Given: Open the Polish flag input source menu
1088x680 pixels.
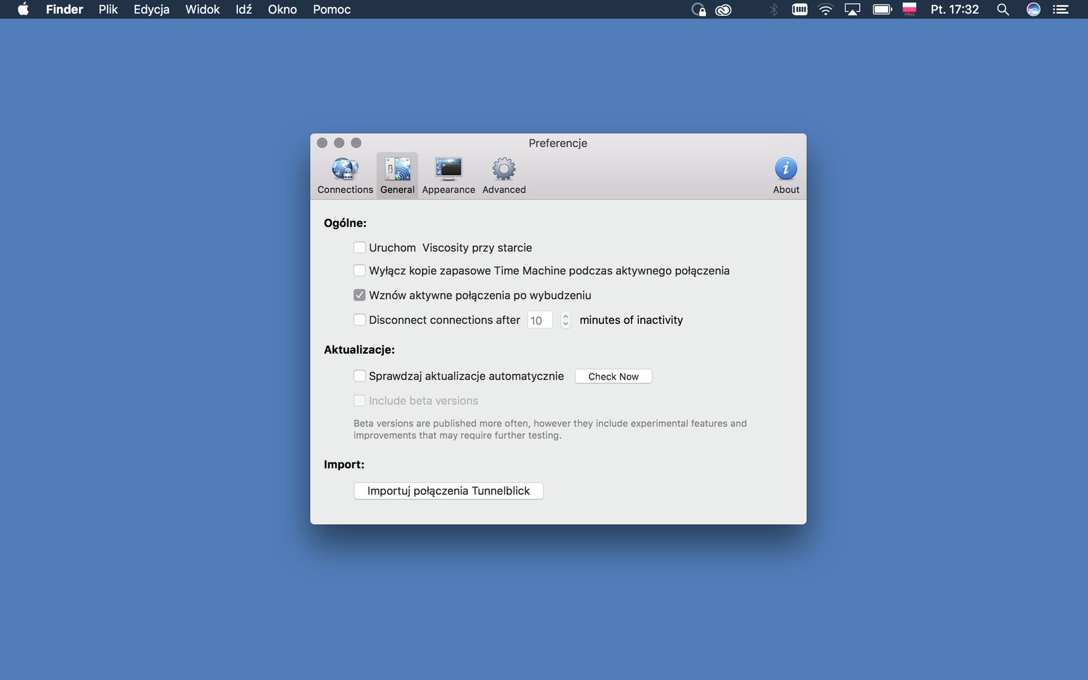Looking at the screenshot, I should [910, 9].
